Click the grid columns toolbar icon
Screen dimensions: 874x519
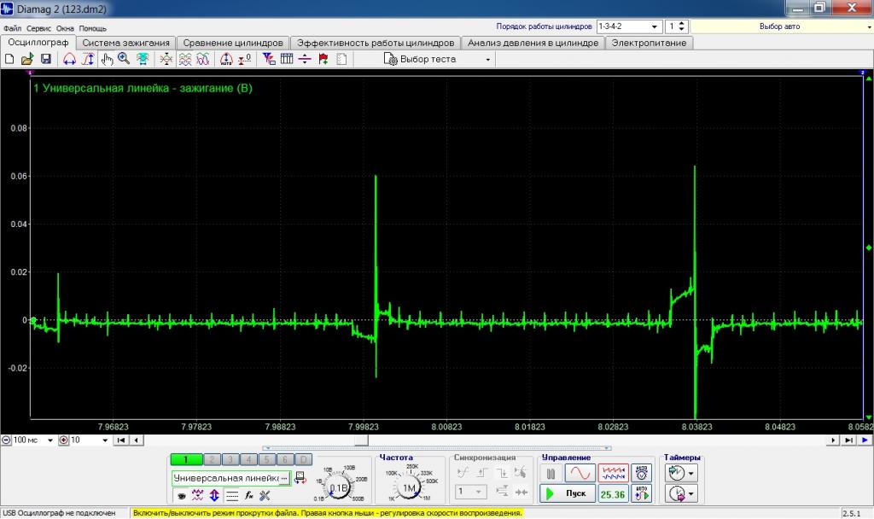[287, 59]
